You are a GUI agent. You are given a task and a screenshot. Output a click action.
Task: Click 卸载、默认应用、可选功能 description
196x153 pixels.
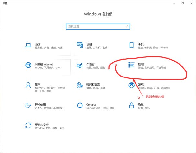coord(152,68)
